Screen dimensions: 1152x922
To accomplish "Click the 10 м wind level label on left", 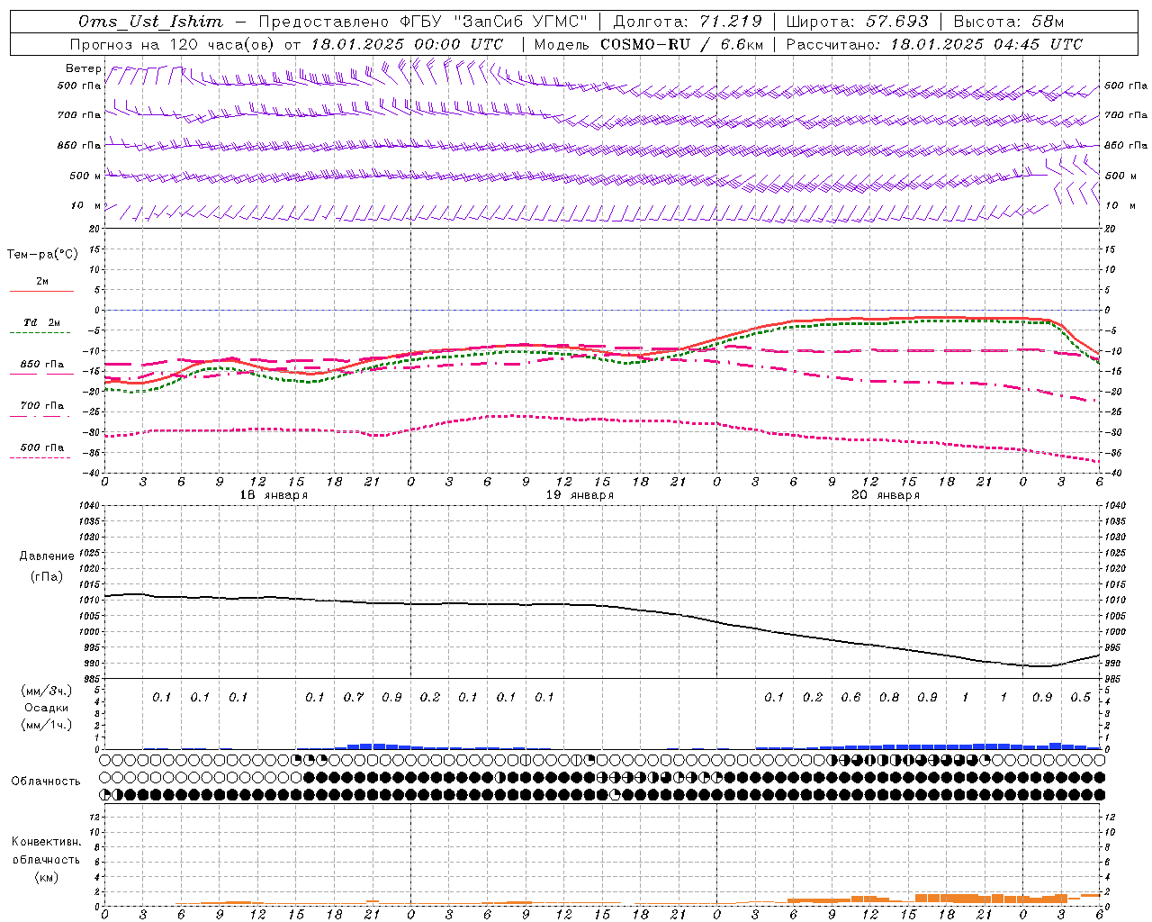I will [85, 206].
